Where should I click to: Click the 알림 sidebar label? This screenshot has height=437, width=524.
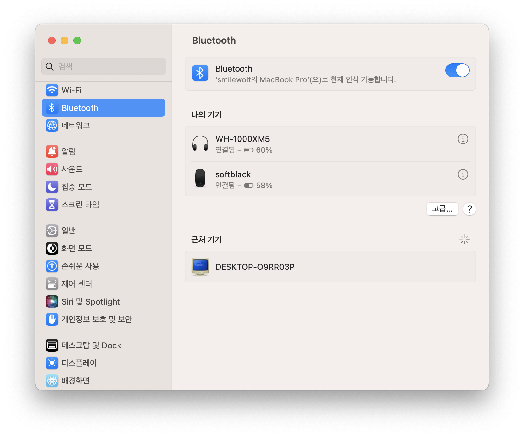pyautogui.click(x=68, y=151)
